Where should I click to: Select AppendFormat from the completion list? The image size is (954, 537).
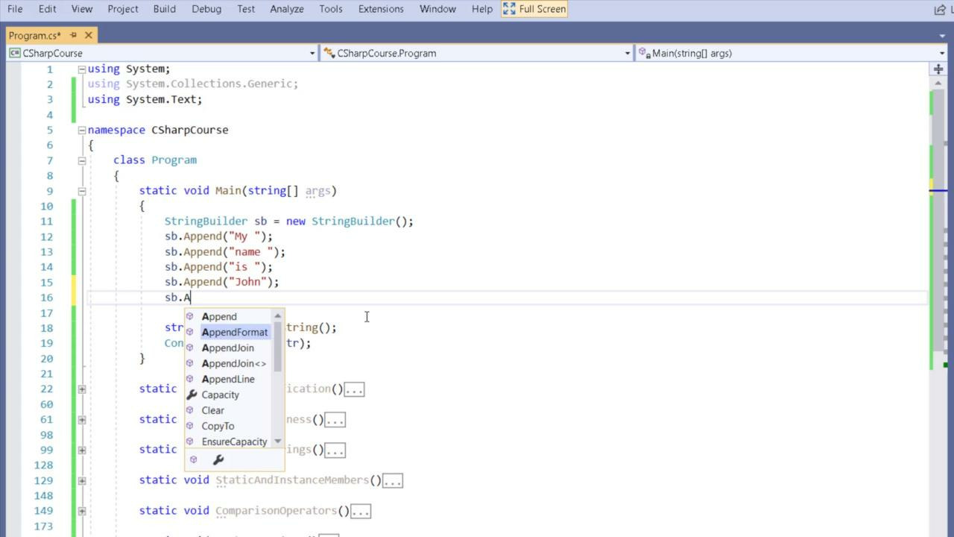[x=234, y=332]
